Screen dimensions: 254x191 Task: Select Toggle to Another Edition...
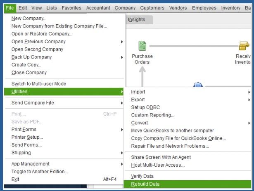(64, 172)
